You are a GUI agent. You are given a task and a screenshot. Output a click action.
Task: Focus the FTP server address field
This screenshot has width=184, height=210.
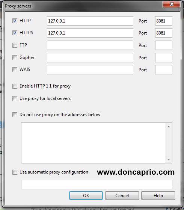90,45
